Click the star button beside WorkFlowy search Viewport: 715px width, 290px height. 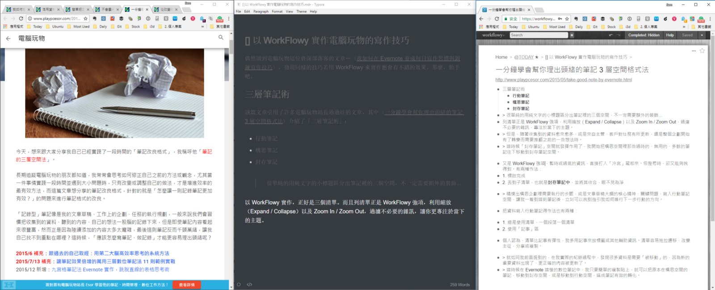tap(572, 35)
